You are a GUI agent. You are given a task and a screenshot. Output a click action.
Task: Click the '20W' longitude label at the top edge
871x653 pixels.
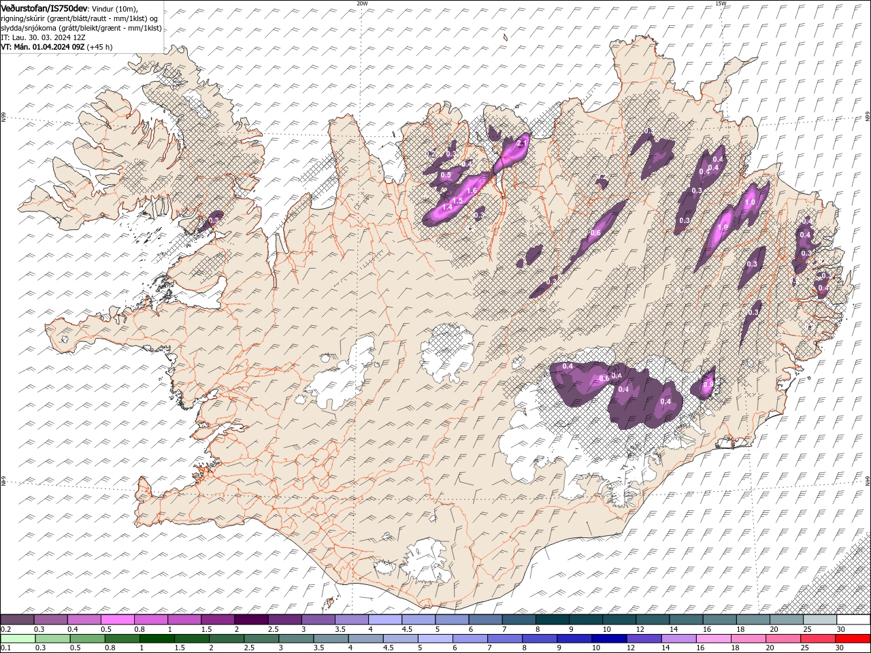tap(362, 3)
